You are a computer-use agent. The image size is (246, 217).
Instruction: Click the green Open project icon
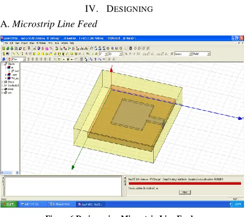pyautogui.click(x=8, y=49)
